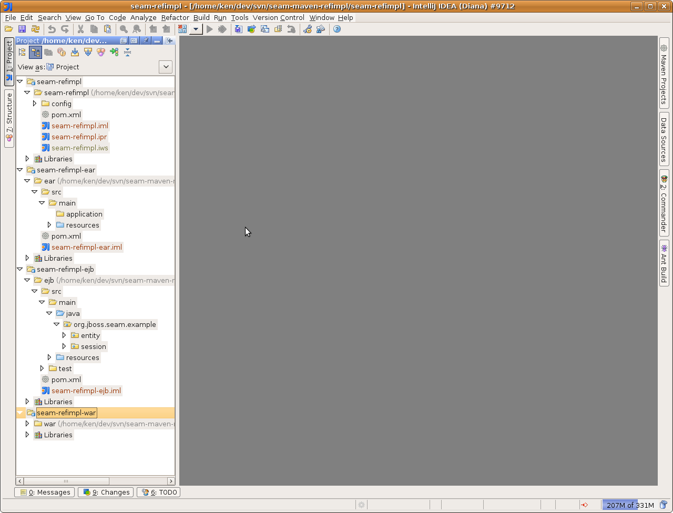Screen dimensions: 673x513
Task: Open the run configuration dropdown in toolbar
Action: (x=196, y=29)
